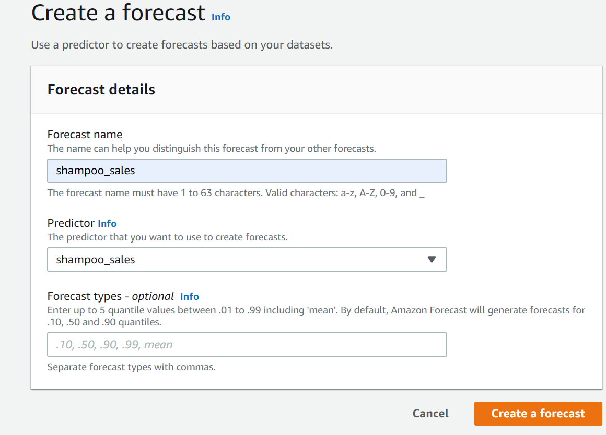This screenshot has width=606, height=435.
Task: Open the Info link next to Predictor
Action: [107, 223]
